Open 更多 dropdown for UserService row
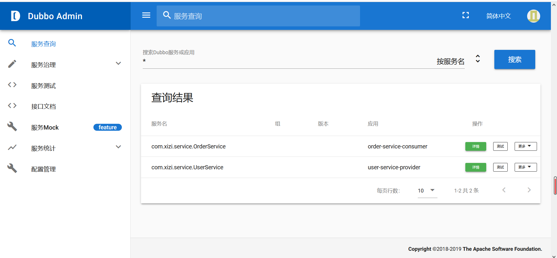The width and height of the screenshot is (557, 258). (x=526, y=167)
